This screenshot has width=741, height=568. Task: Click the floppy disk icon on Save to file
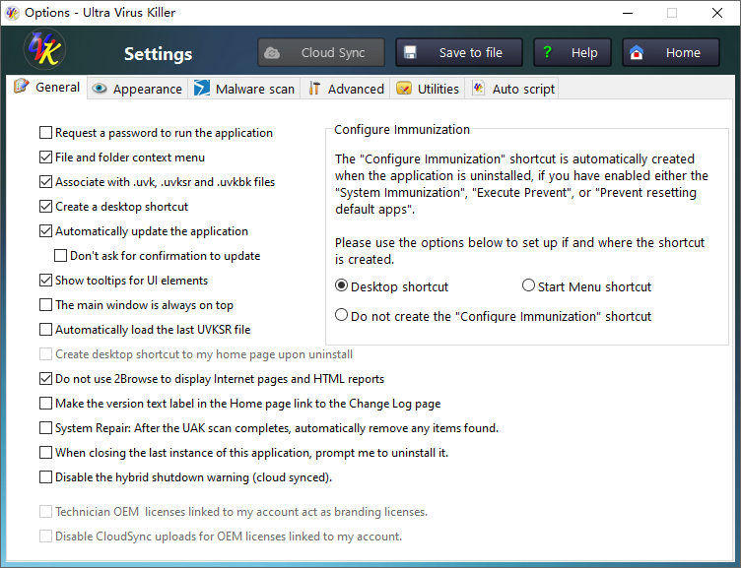click(411, 53)
